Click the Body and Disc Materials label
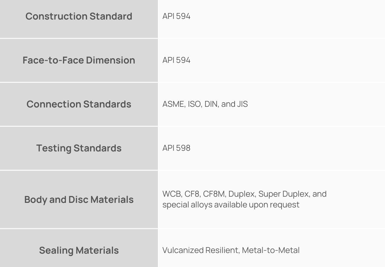385x267 pixels. 79,200
